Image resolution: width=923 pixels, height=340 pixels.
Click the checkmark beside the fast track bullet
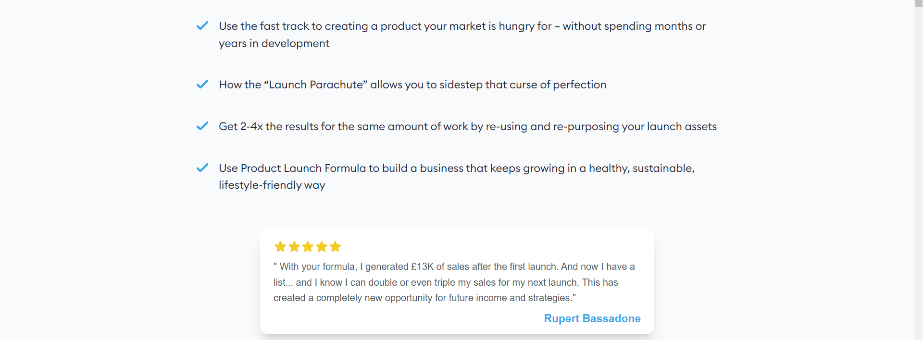(x=202, y=25)
